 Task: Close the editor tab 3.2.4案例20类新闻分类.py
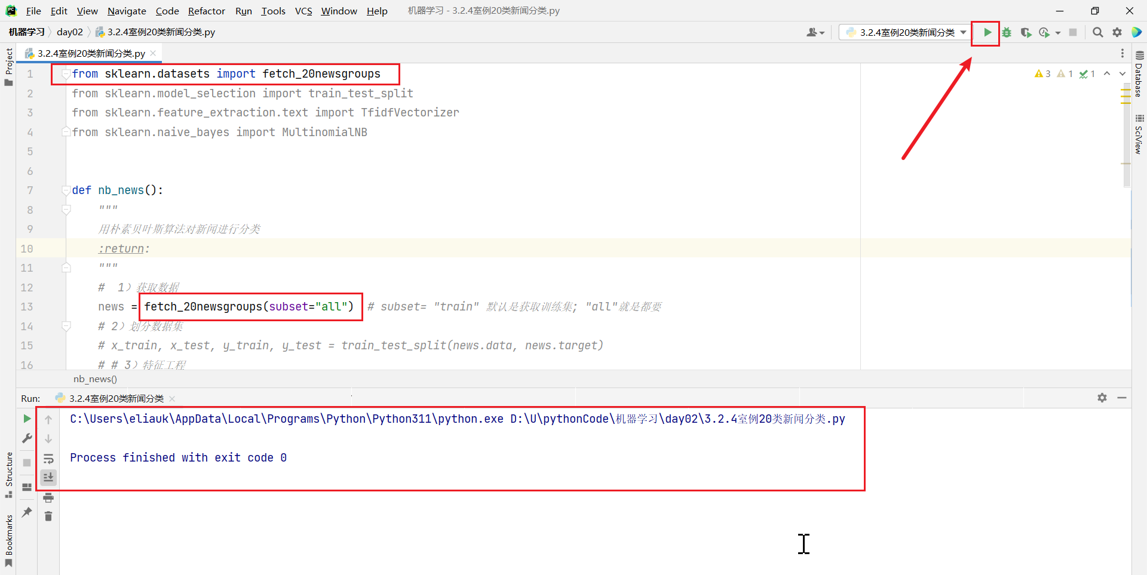(154, 53)
